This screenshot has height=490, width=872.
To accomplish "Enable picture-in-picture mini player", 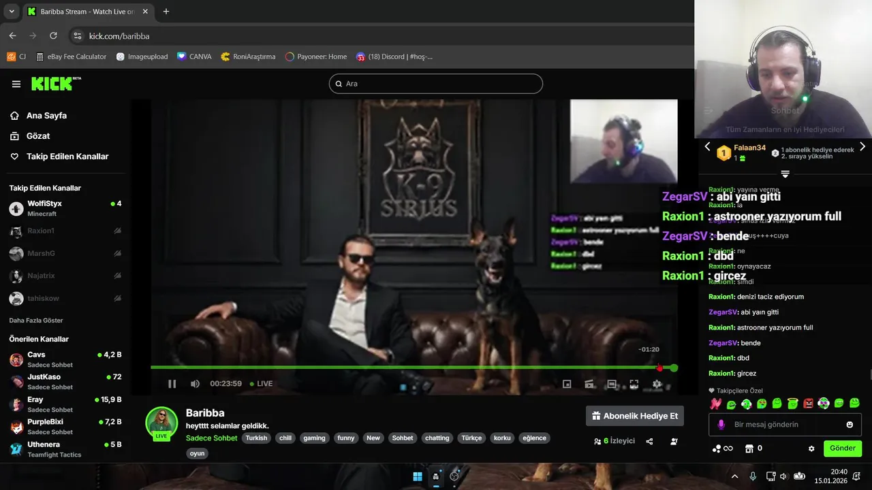I will [567, 385].
